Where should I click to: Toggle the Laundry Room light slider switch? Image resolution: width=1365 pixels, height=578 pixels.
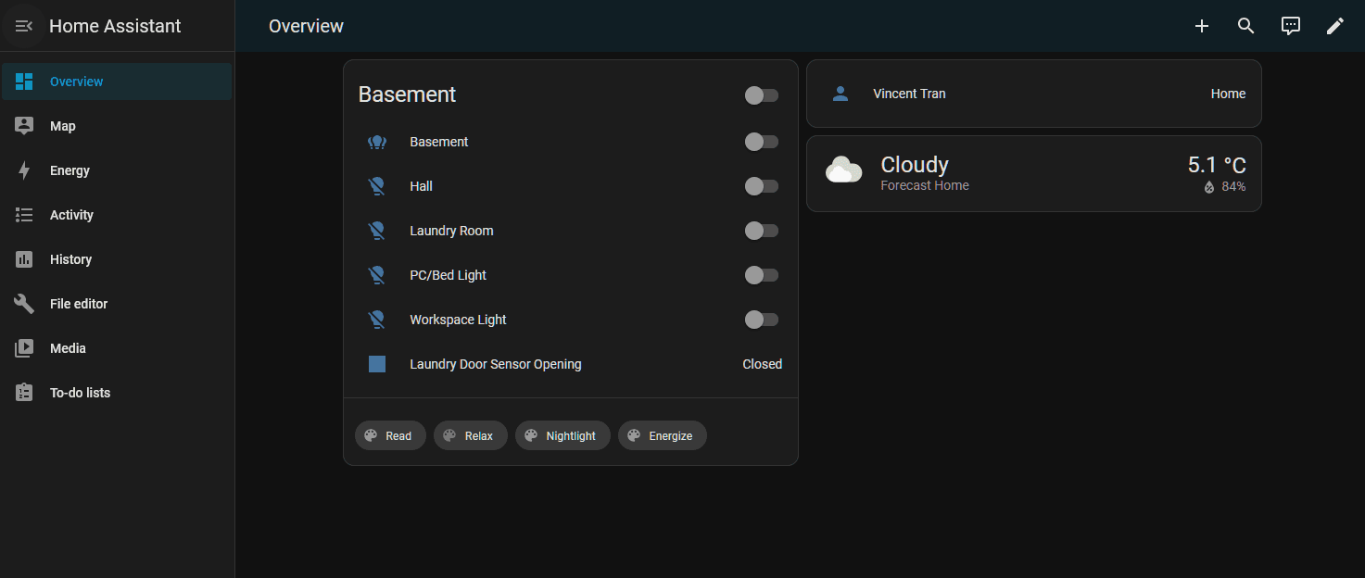click(761, 231)
